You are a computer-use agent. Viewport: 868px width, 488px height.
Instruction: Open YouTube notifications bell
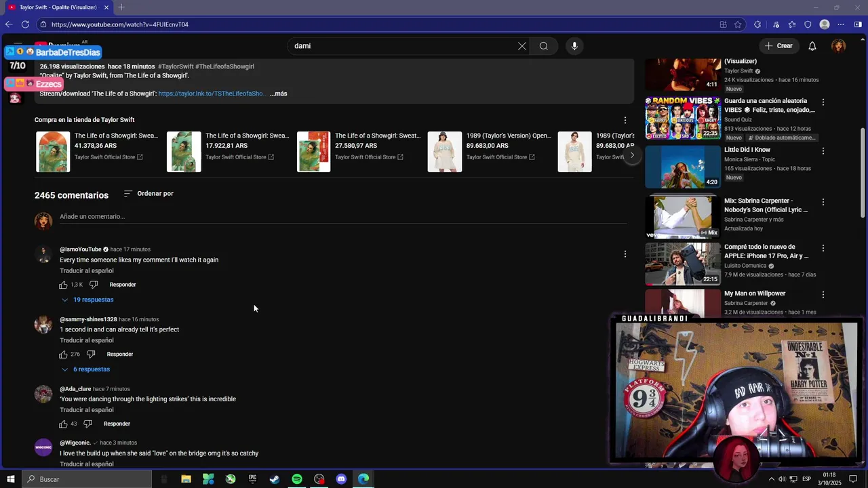click(x=812, y=46)
